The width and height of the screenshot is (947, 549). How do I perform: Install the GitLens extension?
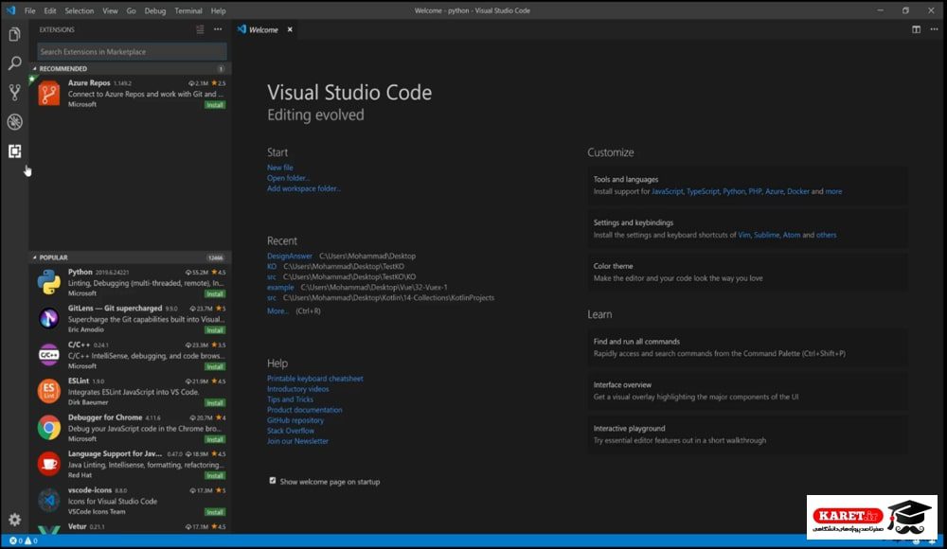[x=215, y=330]
